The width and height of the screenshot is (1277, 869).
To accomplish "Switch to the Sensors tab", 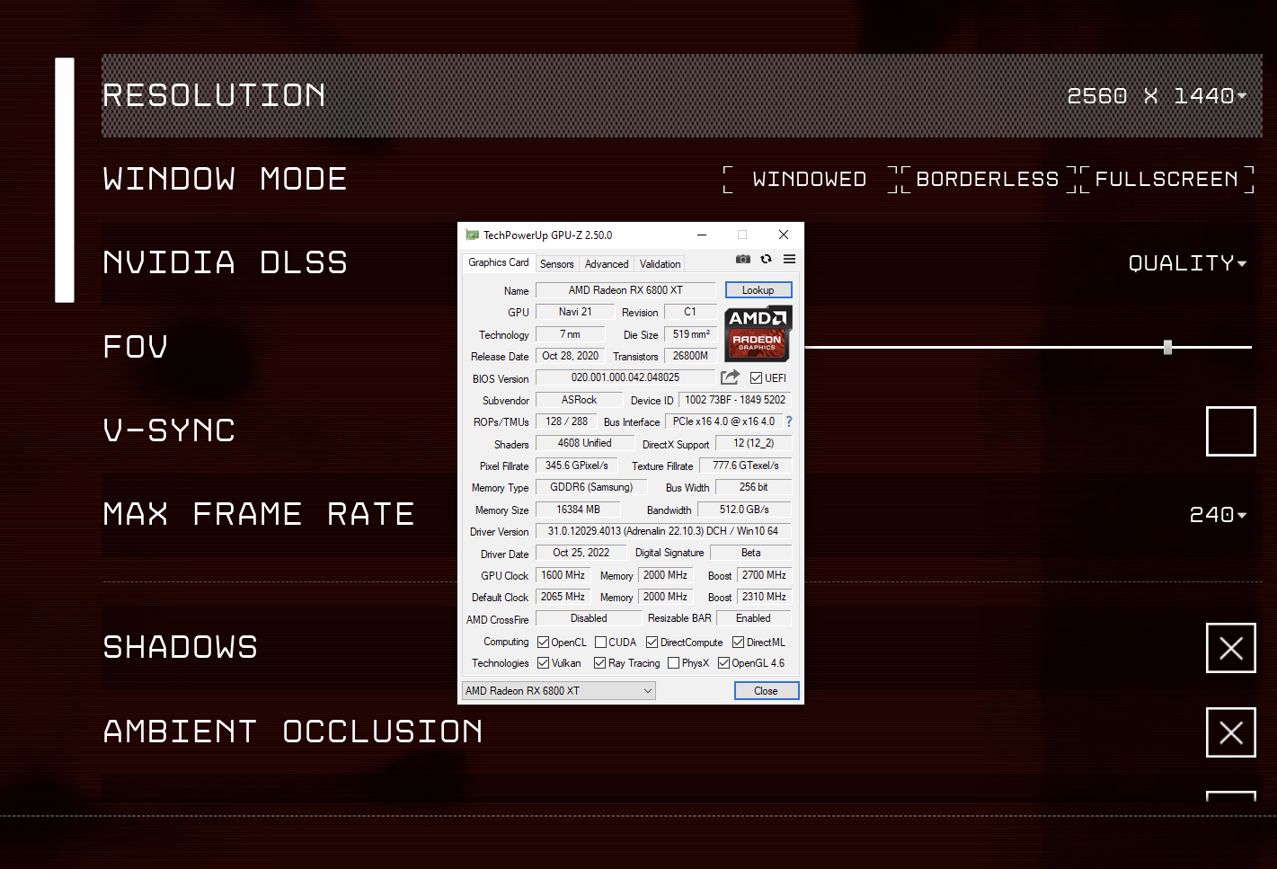I will click(x=556, y=264).
